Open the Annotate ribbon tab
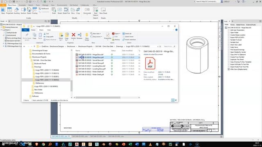The height and width of the screenshot is (147, 262). (x=22, y=5)
